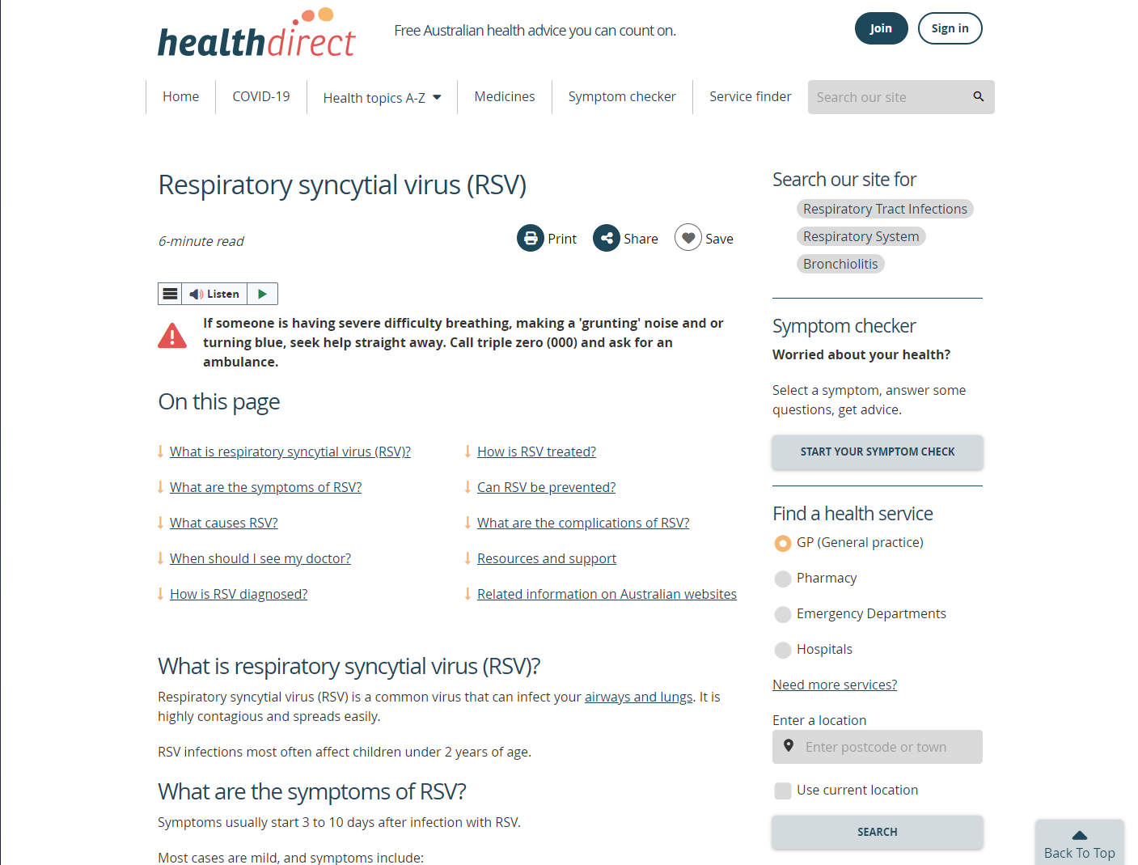Jump to 'How is RSV treated?' section
Screen dimensions: 1138x865
(536, 452)
